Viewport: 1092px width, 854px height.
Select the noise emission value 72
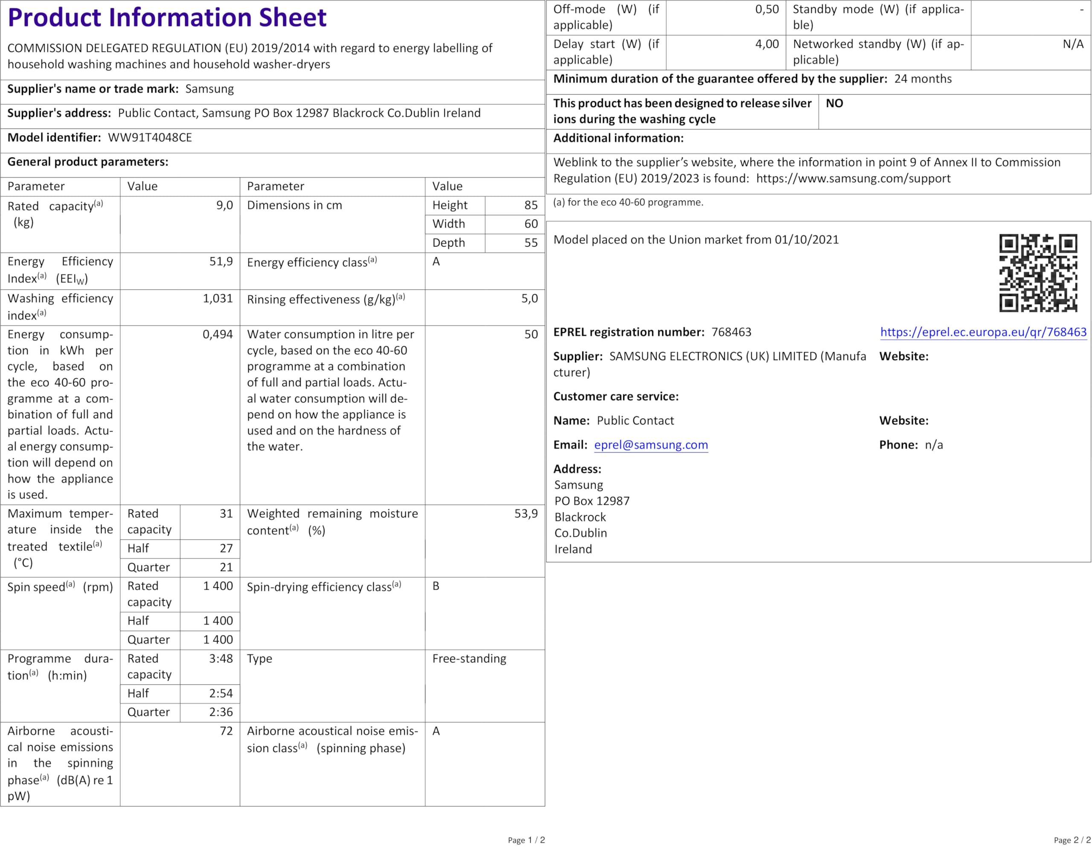coord(227,731)
